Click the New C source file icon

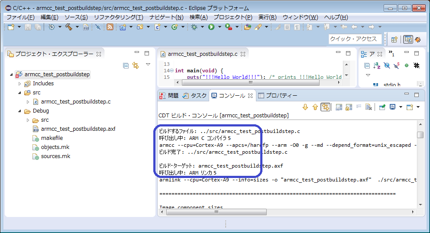coord(158,27)
